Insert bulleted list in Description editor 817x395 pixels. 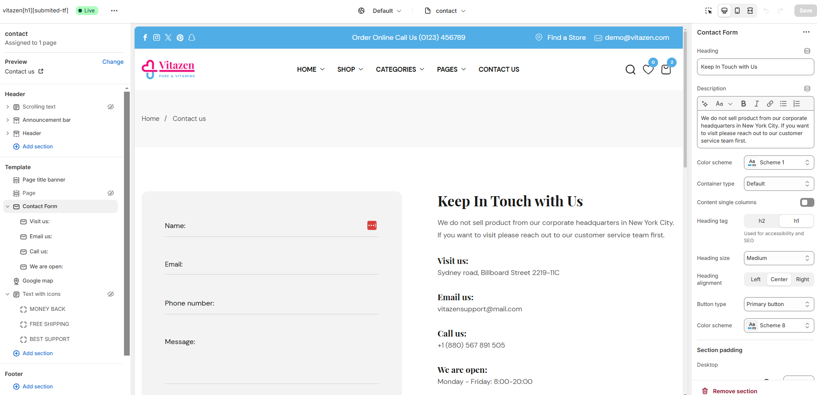(783, 104)
